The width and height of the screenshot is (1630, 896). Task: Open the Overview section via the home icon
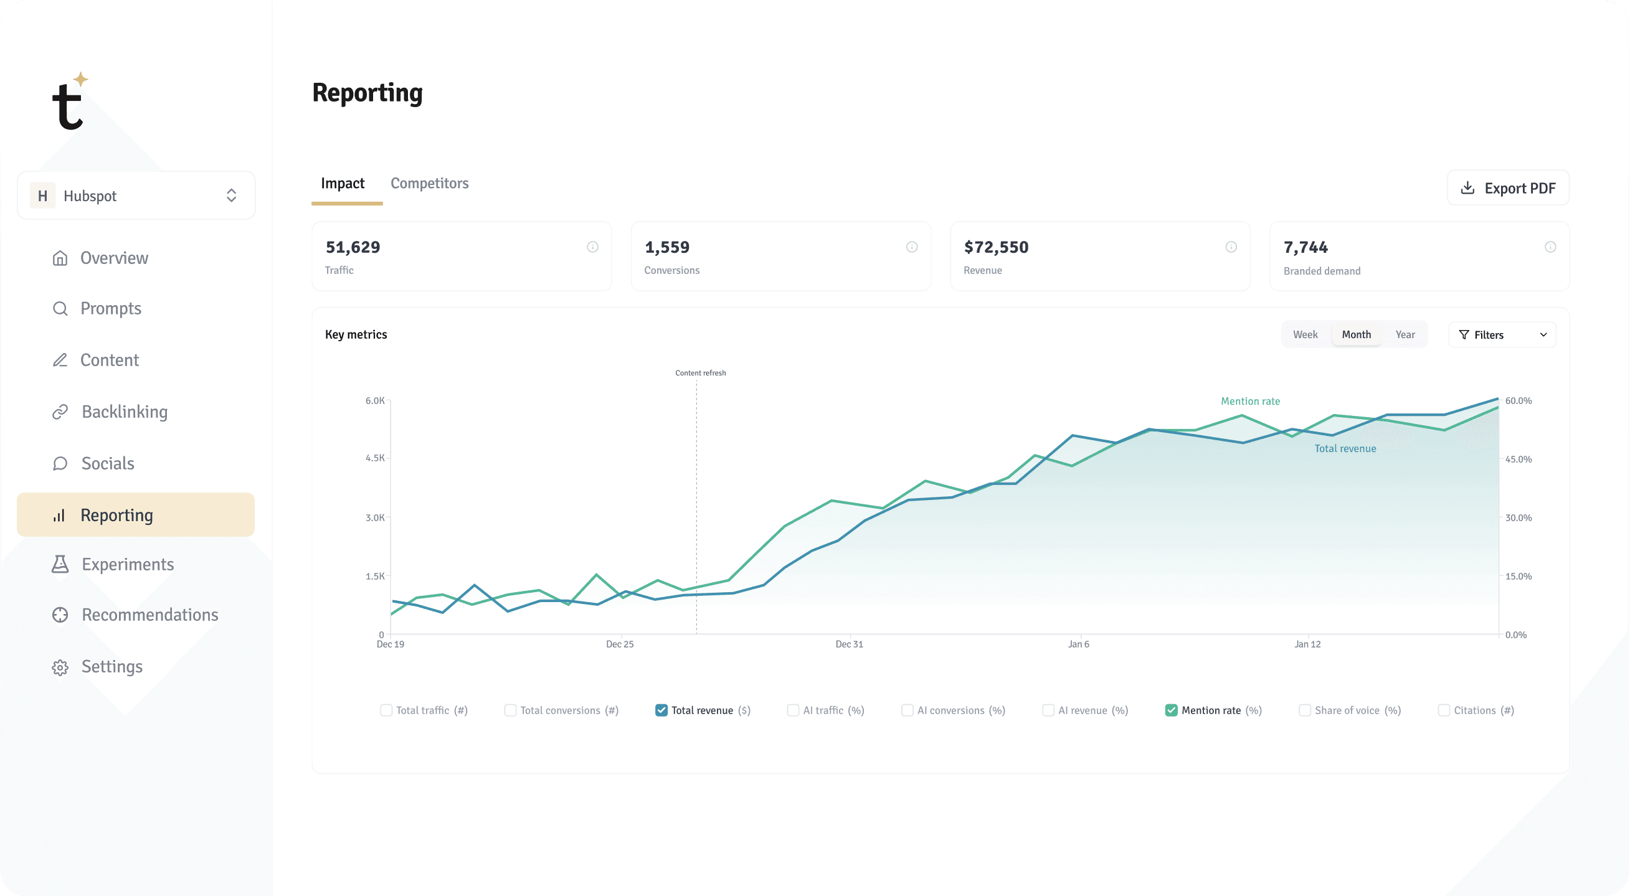(x=60, y=258)
